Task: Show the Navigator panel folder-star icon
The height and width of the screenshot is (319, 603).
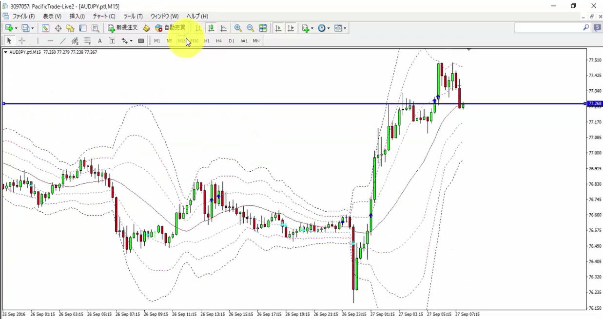Action: click(71, 28)
